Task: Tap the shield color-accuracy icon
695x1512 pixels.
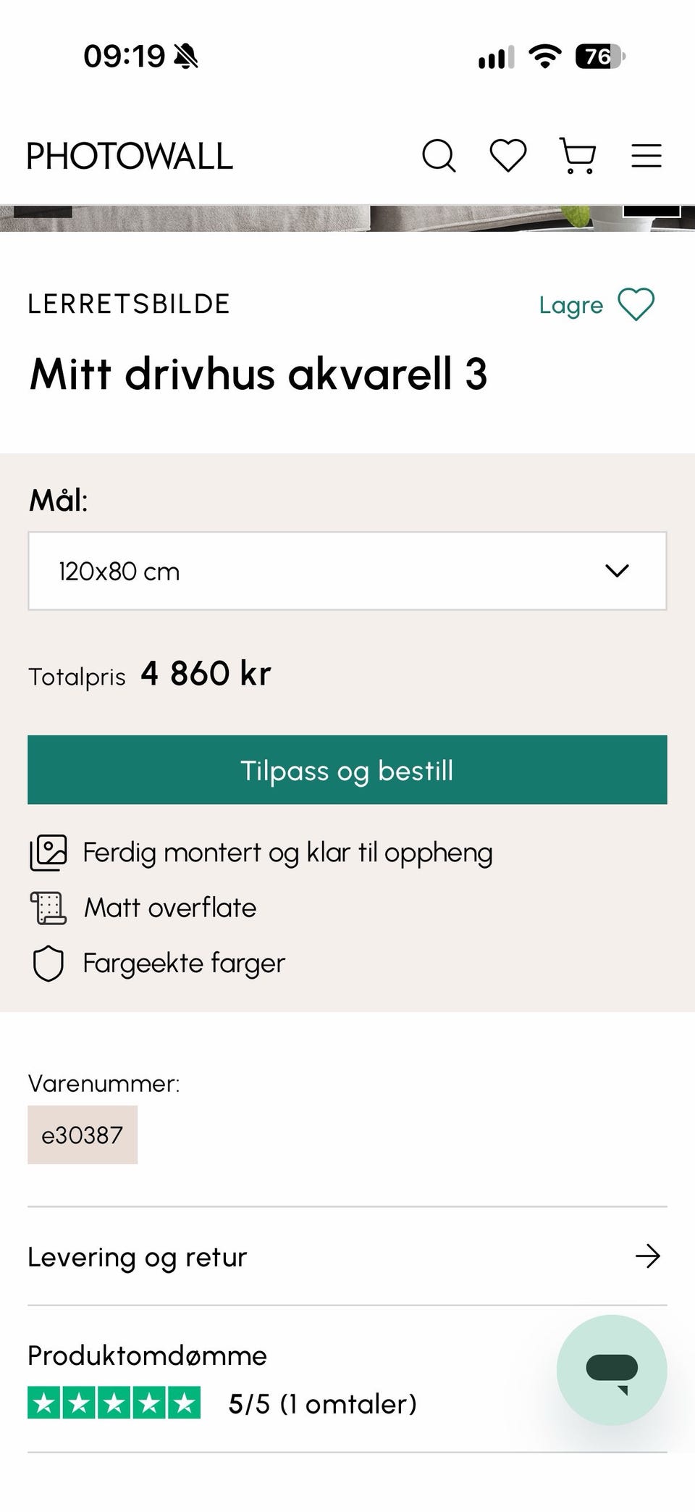Action: (x=49, y=964)
